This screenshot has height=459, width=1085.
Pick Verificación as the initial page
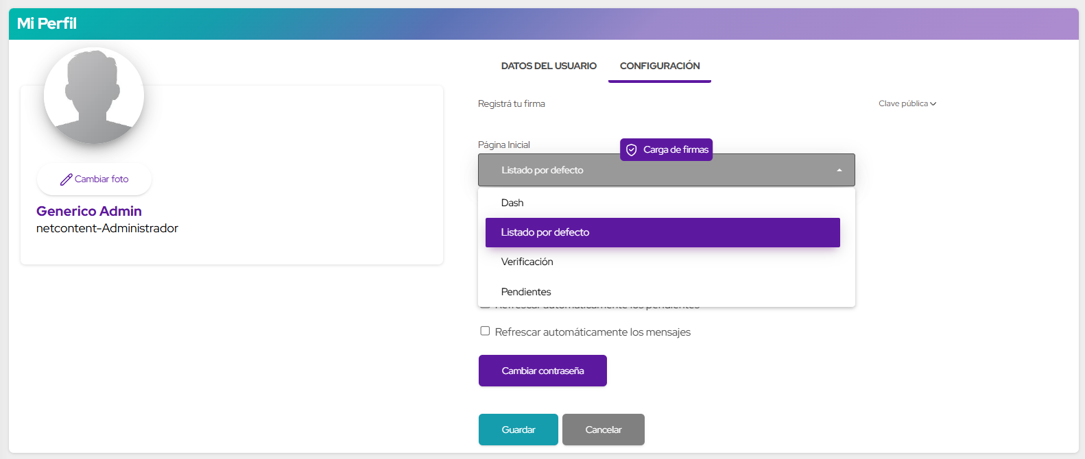(527, 262)
